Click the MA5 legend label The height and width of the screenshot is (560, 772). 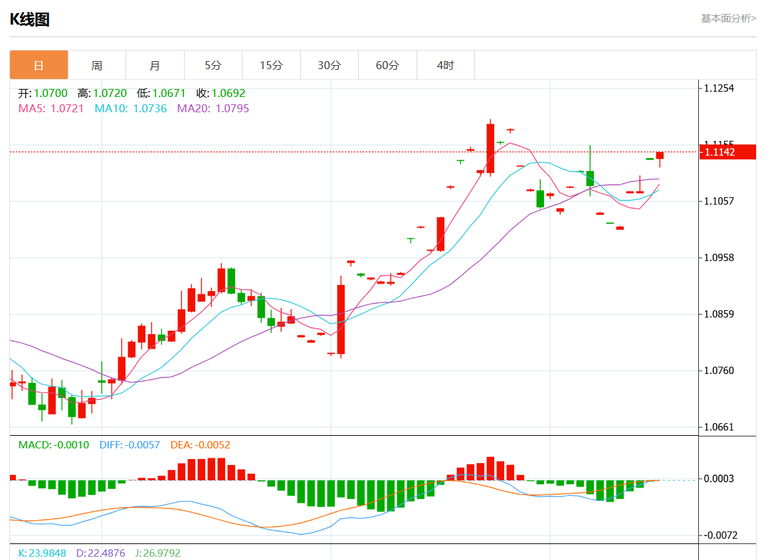(51, 108)
